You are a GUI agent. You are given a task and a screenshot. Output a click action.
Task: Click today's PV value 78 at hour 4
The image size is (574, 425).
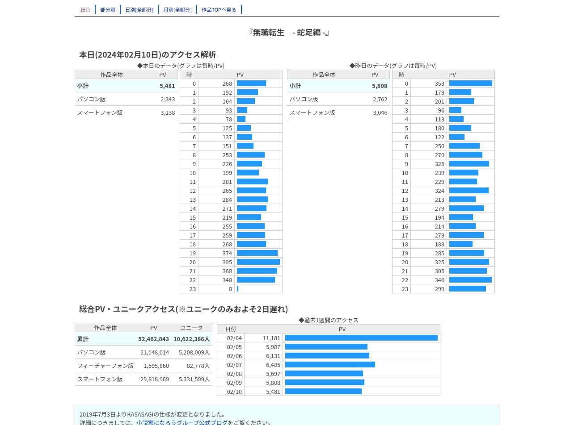229,119
